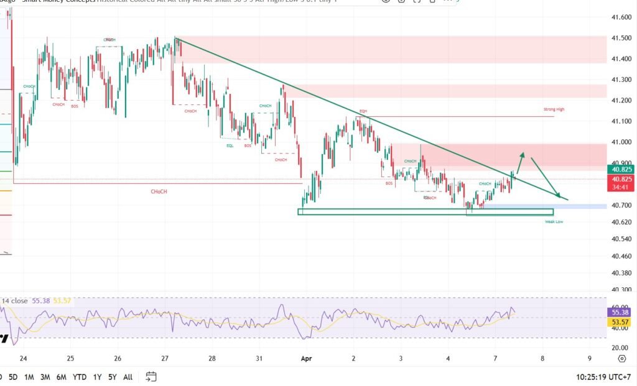Show All available data range

coord(128,377)
